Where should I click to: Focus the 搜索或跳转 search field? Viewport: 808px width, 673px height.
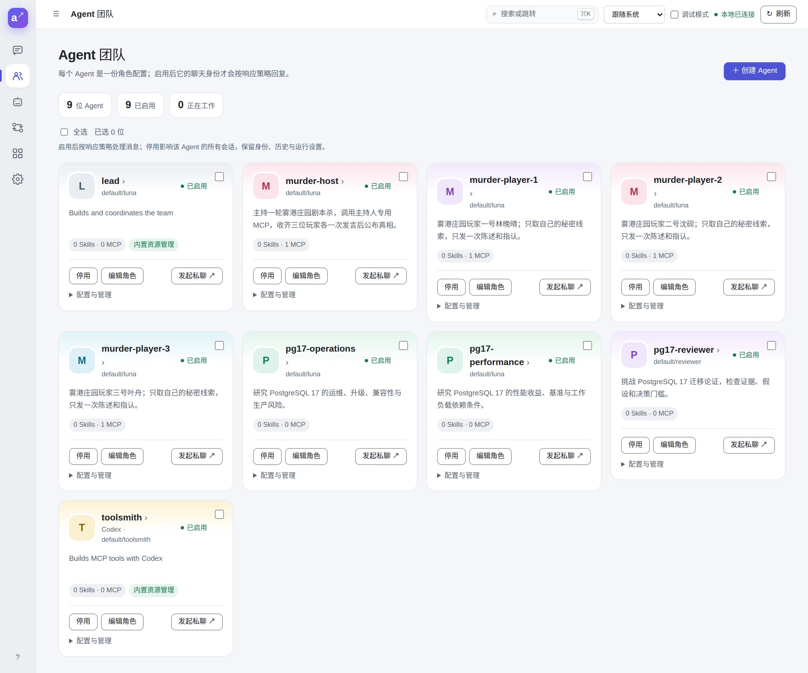(x=542, y=14)
